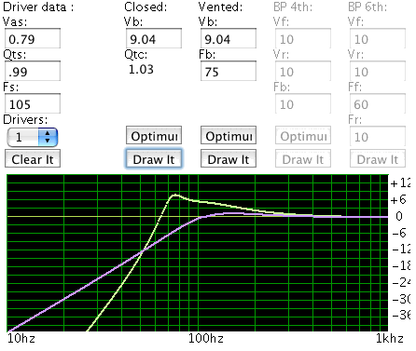This screenshot has height=351, width=416.
Task: Click the BP 6th Fr field
Action: point(378,136)
